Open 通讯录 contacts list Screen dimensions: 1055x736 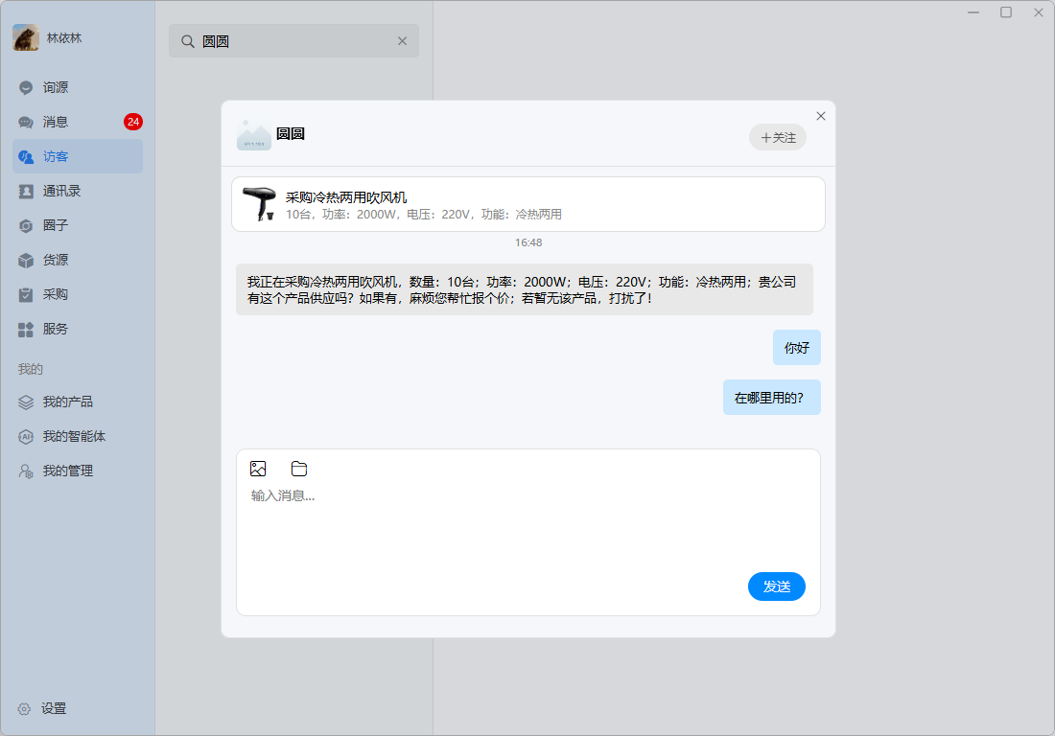tap(78, 191)
